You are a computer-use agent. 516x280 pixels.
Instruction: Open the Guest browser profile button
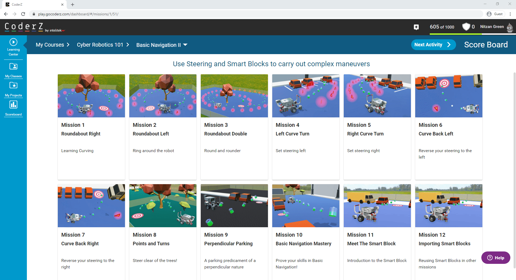pos(495,14)
